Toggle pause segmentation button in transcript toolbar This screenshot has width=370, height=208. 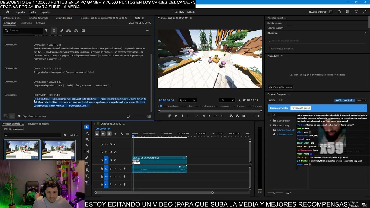pos(54,31)
